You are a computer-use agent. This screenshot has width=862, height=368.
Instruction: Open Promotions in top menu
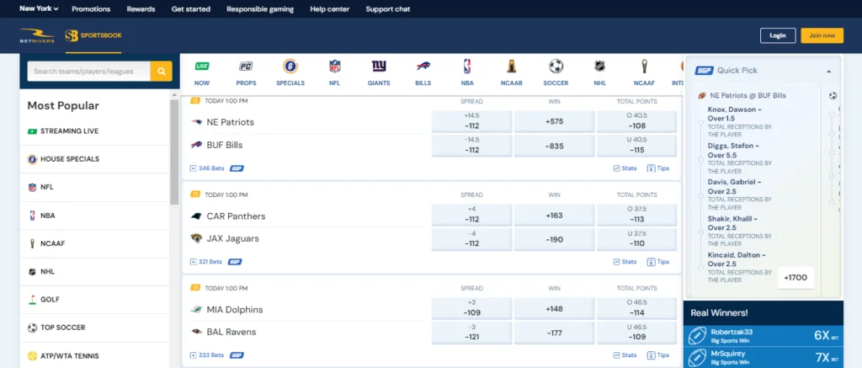(91, 8)
